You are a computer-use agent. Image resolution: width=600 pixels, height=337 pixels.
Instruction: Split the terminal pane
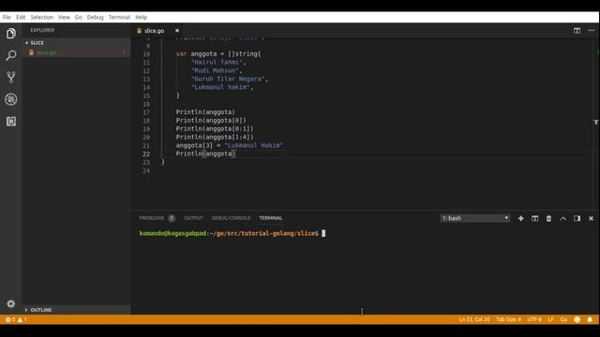tap(534, 218)
